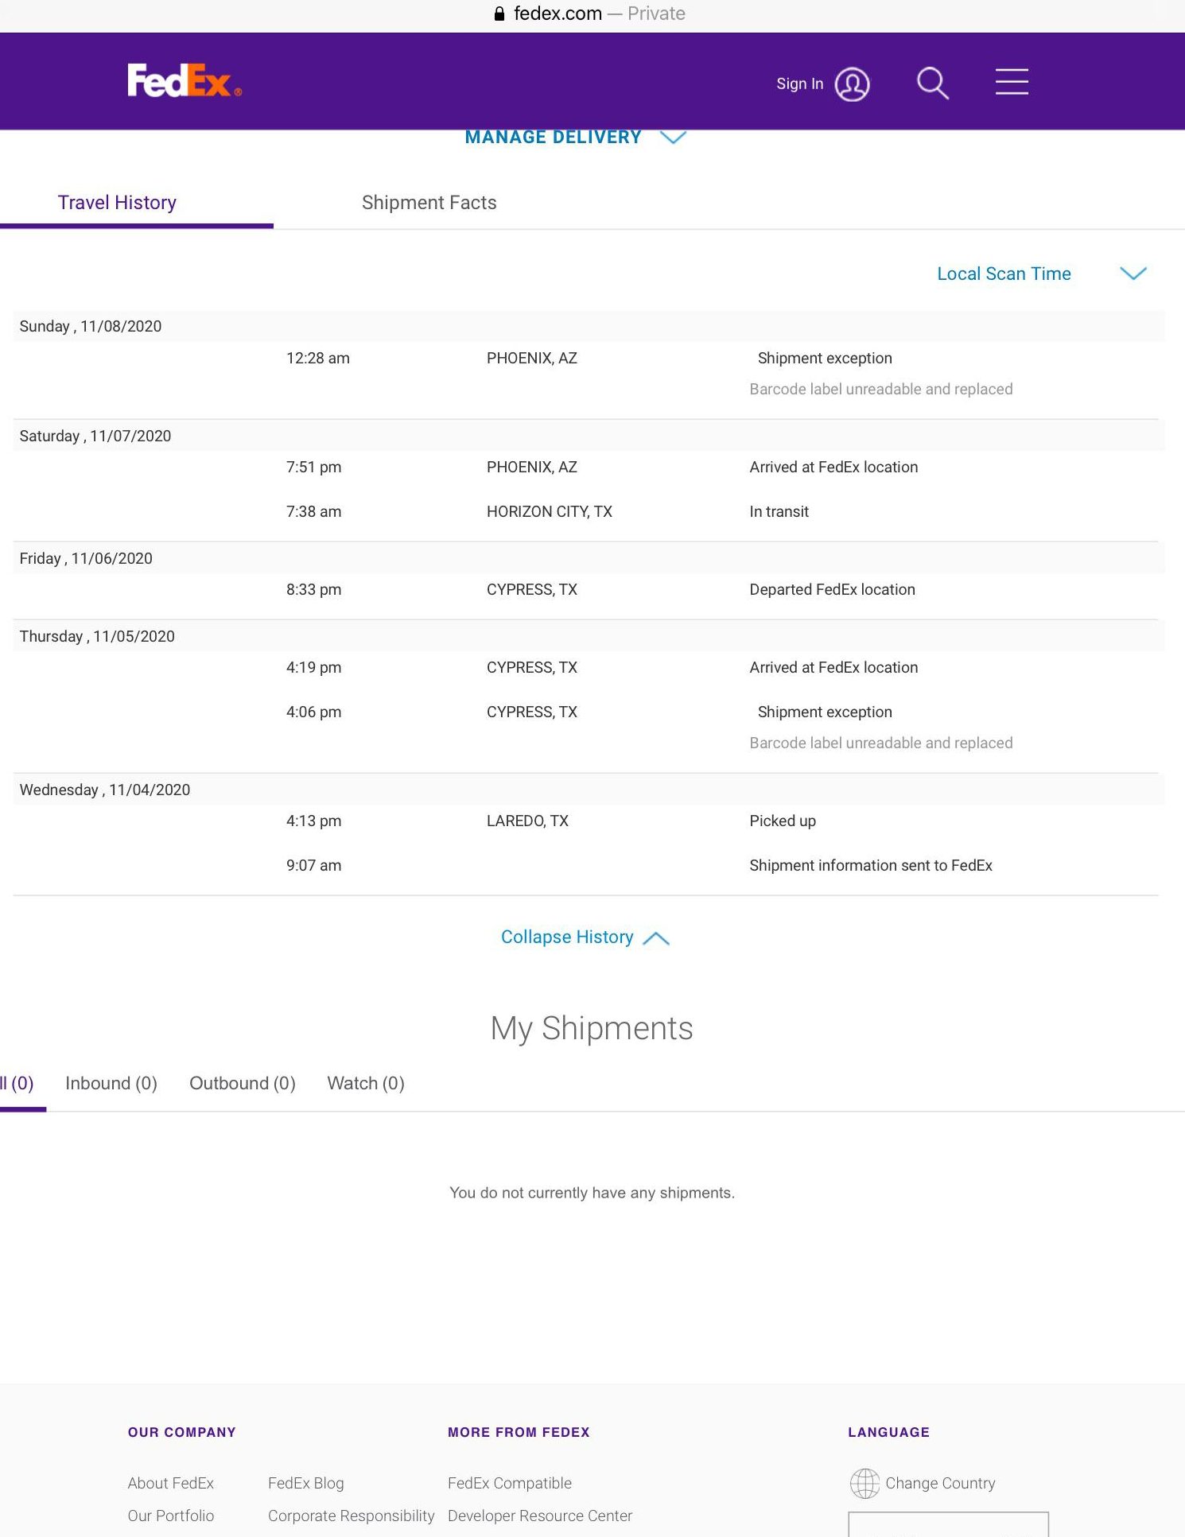1185x1537 pixels.
Task: Switch to Shipment Facts tab
Action: [x=429, y=203]
